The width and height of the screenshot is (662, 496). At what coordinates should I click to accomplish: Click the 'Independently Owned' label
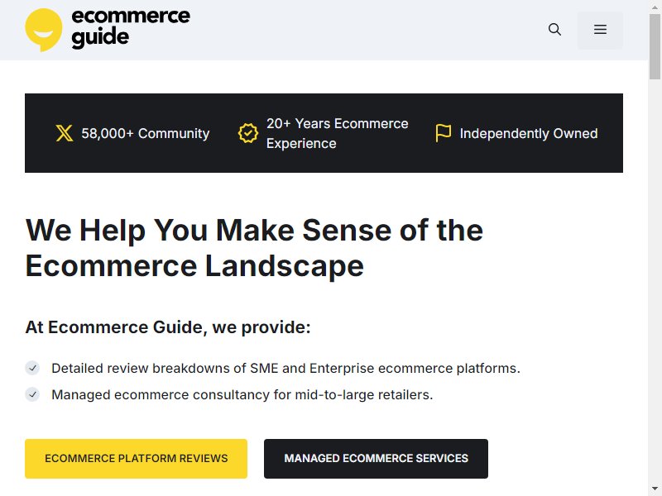click(529, 133)
